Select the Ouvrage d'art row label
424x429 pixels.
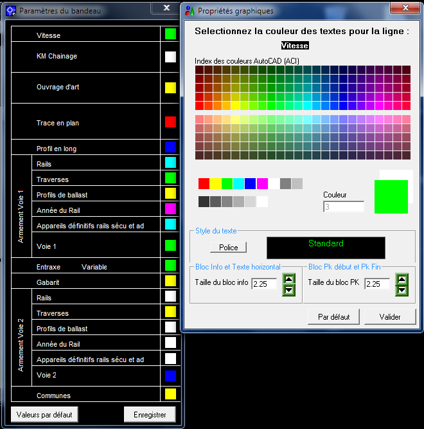pos(58,87)
